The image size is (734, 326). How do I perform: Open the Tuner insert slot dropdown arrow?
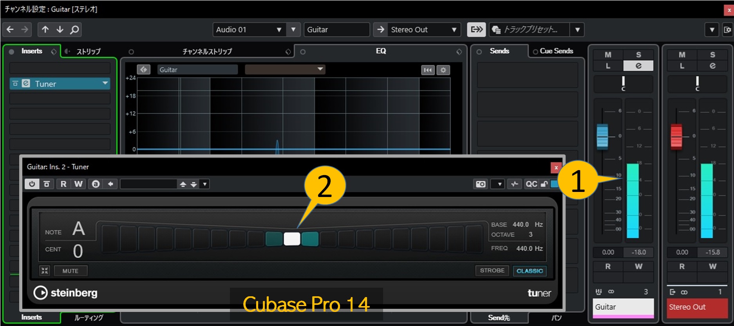tap(105, 83)
